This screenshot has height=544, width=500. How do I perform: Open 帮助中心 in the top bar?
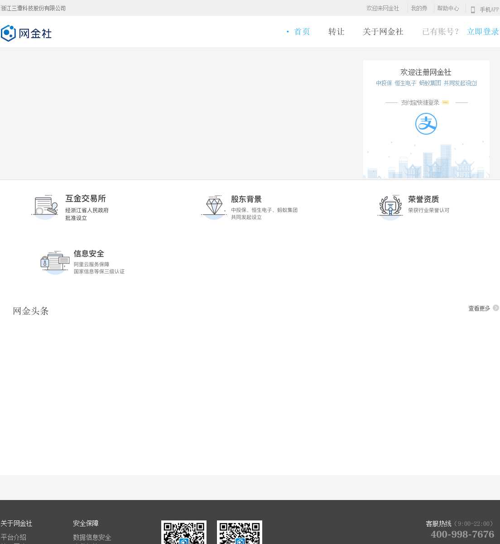(x=448, y=9)
